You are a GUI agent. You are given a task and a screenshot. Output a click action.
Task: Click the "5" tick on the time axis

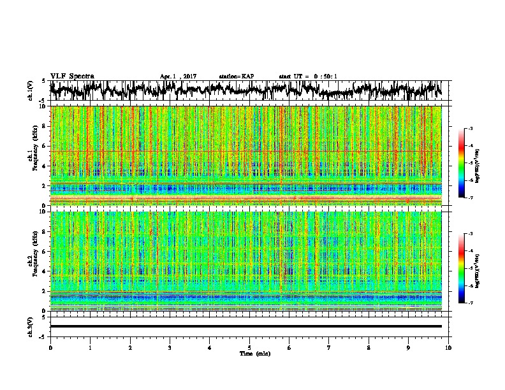(x=249, y=348)
